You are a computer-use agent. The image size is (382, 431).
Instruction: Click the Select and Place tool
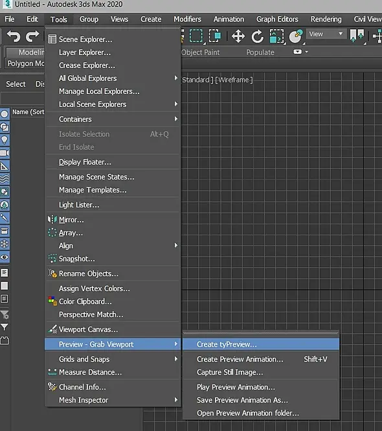coord(296,36)
